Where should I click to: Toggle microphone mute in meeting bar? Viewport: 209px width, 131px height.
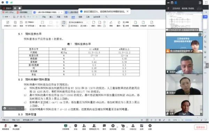click(6, 127)
